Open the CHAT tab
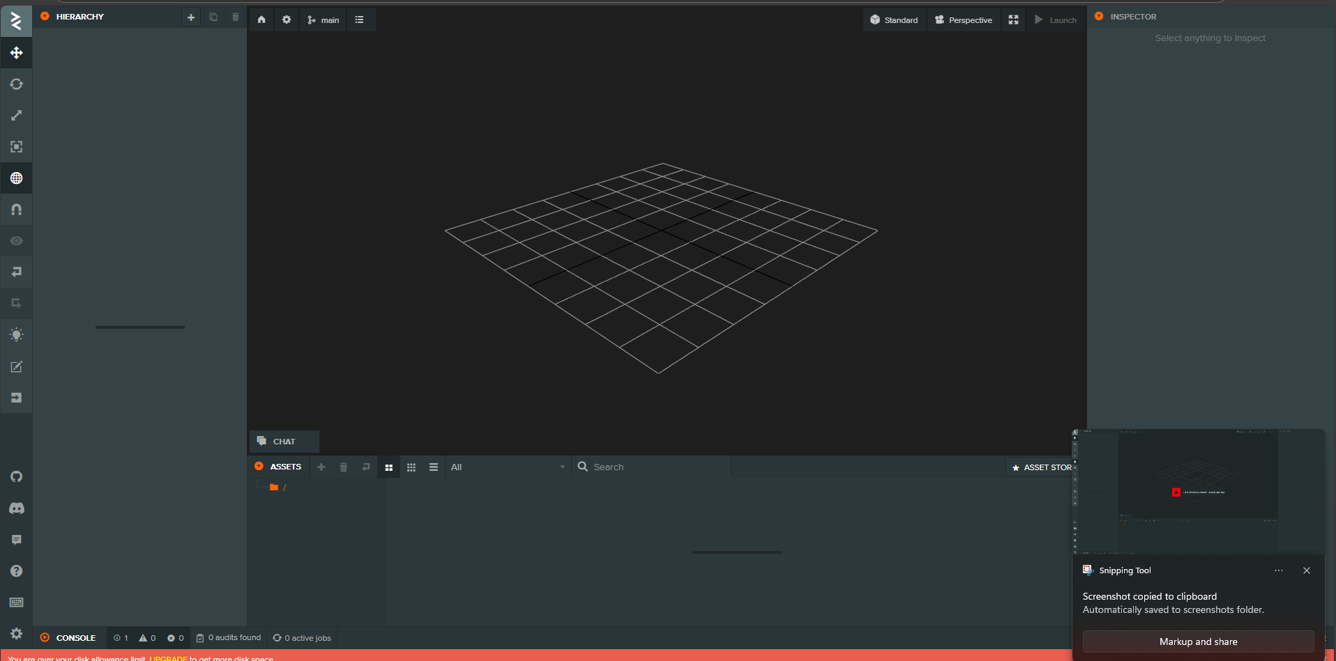The width and height of the screenshot is (1336, 661). pyautogui.click(x=284, y=442)
